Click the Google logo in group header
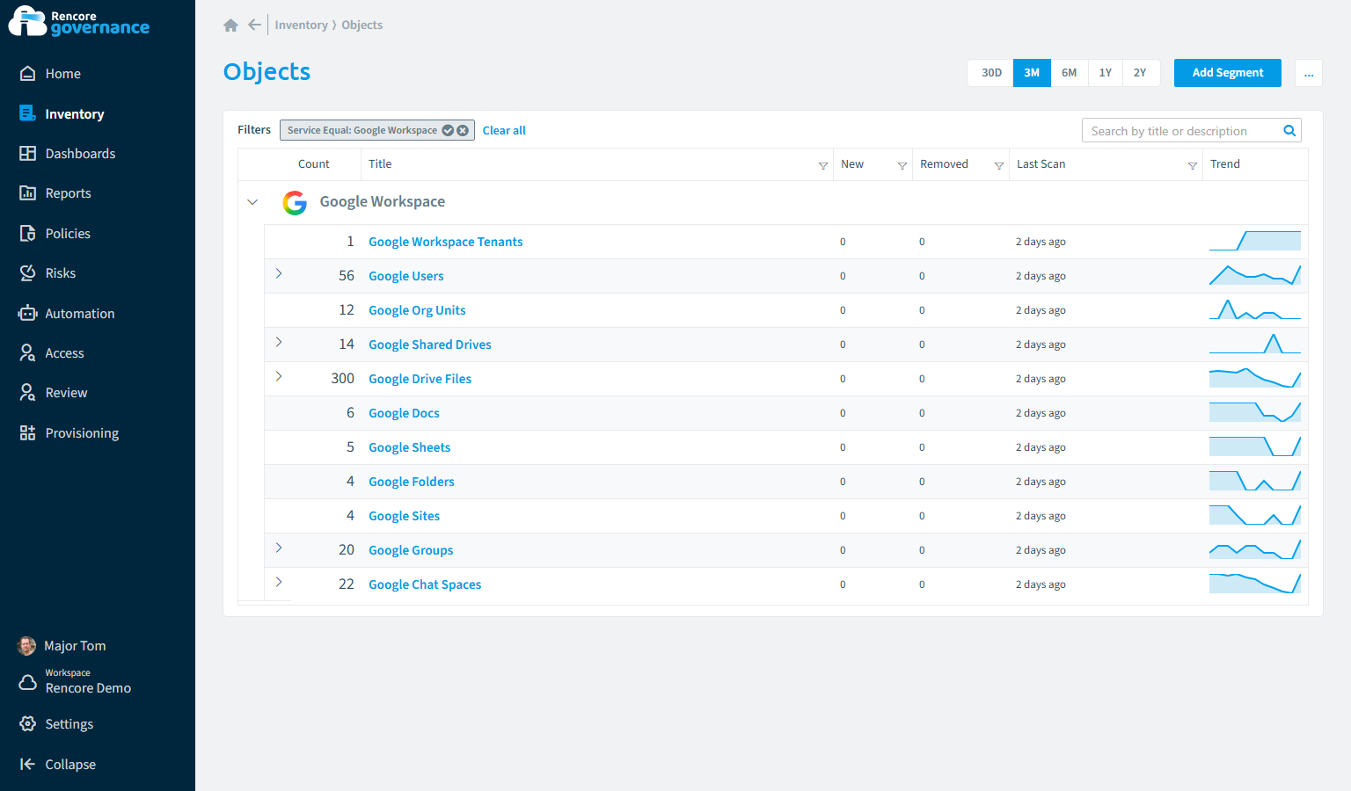Viewport: 1351px width, 791px height. (295, 203)
